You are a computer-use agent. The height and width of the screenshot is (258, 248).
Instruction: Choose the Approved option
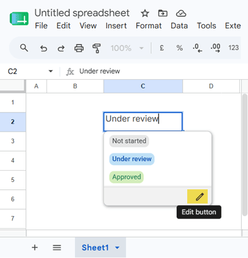point(126,177)
